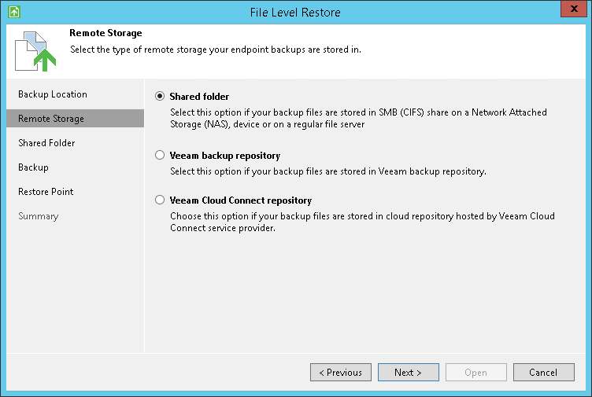Image resolution: width=592 pixels, height=397 pixels.
Task: Choose the Veeam backup repository option
Action: pos(160,156)
